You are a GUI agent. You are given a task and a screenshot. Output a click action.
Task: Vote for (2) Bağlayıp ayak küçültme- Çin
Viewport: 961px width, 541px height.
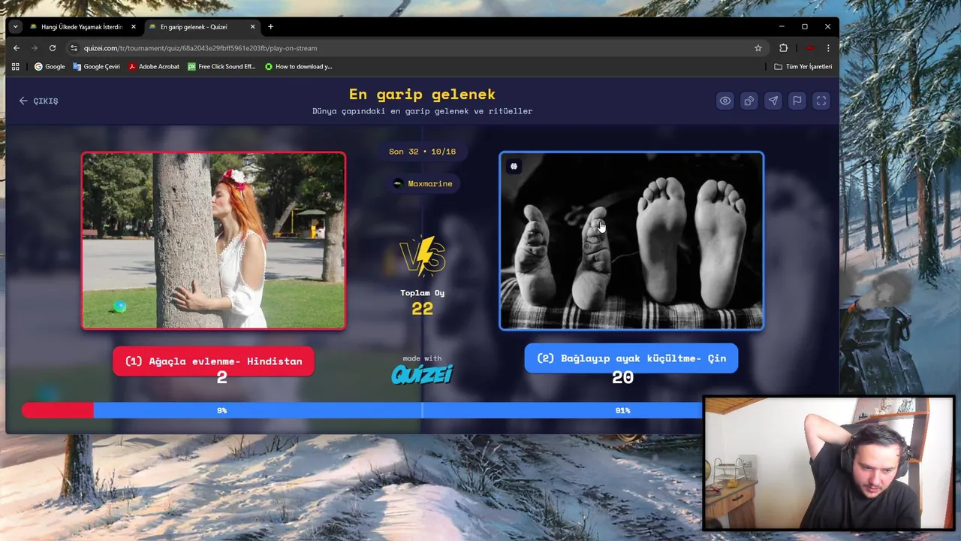point(631,358)
